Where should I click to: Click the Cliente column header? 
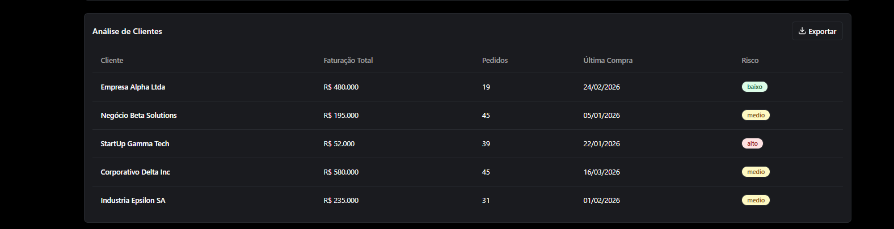pyautogui.click(x=112, y=61)
